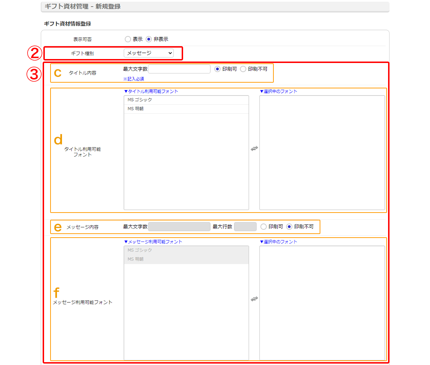Click the title 選択中のフォント list box
Image resolution: width=430 pixels, height=365 pixels.
[322, 153]
